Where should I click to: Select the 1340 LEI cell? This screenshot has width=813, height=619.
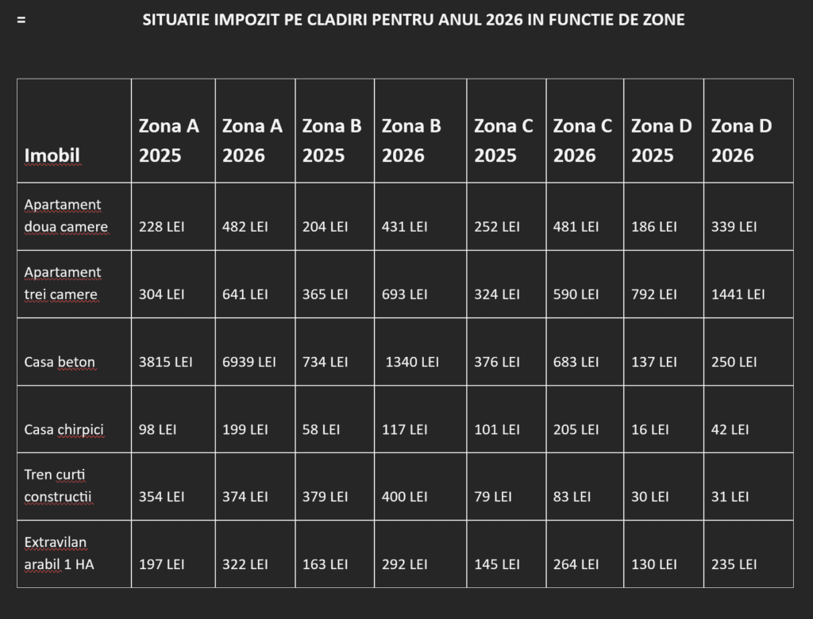coord(412,362)
